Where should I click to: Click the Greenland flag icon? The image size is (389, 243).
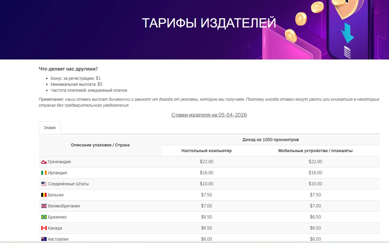pyautogui.click(x=43, y=161)
